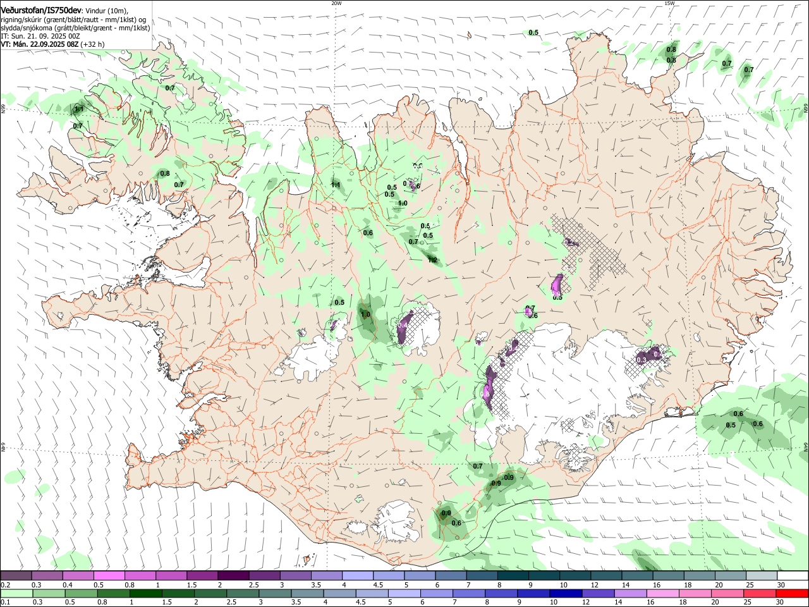Click the 1.2 precipitation value on the map
Screen dimensions: 809x607
pos(432,260)
